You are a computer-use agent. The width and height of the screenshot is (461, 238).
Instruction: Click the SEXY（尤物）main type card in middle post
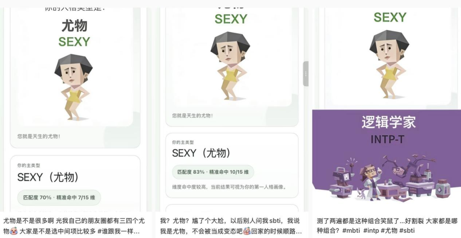[x=232, y=165]
